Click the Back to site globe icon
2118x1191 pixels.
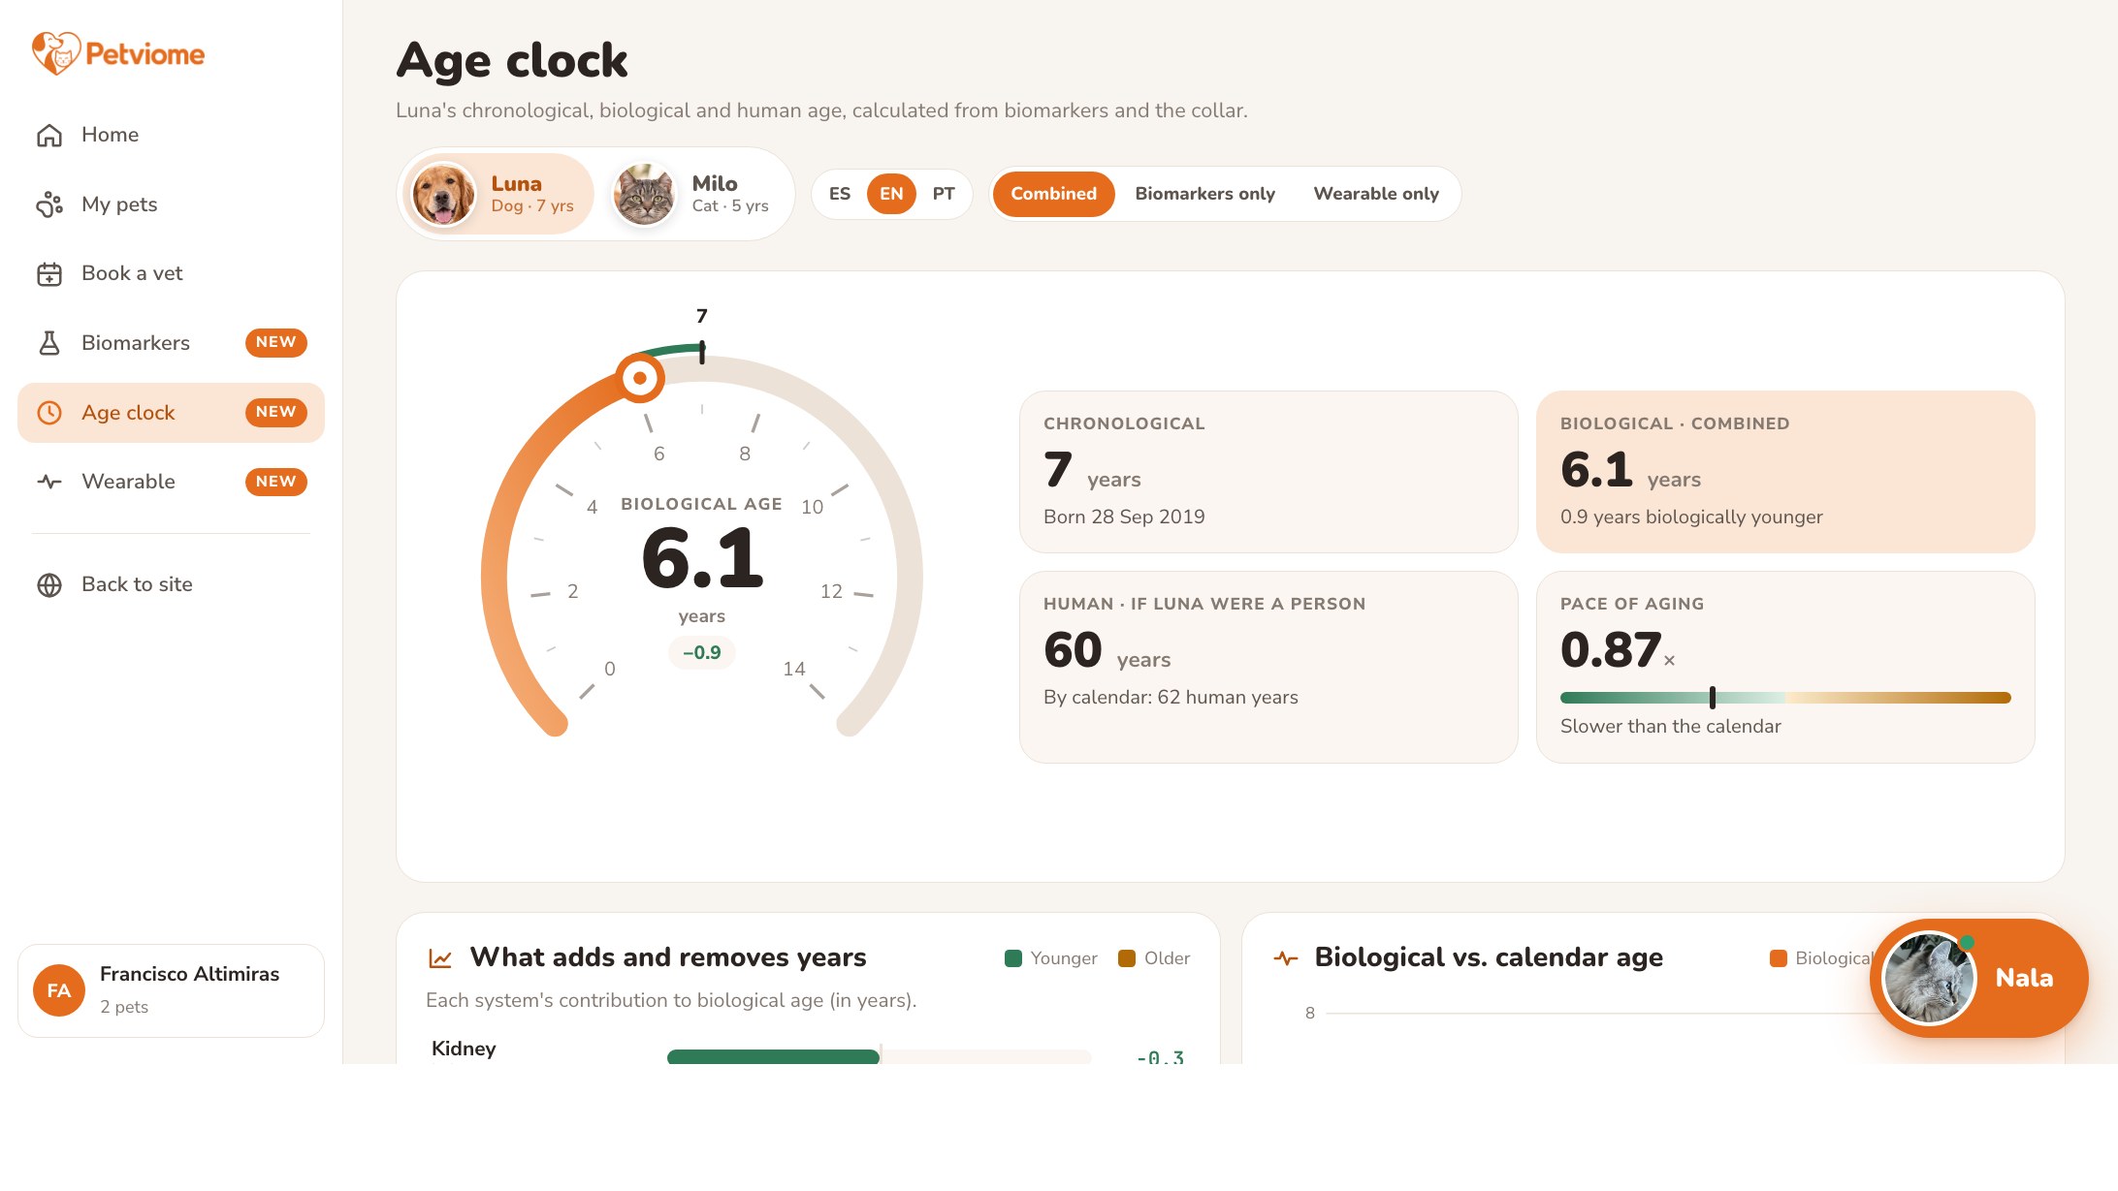pyautogui.click(x=49, y=584)
